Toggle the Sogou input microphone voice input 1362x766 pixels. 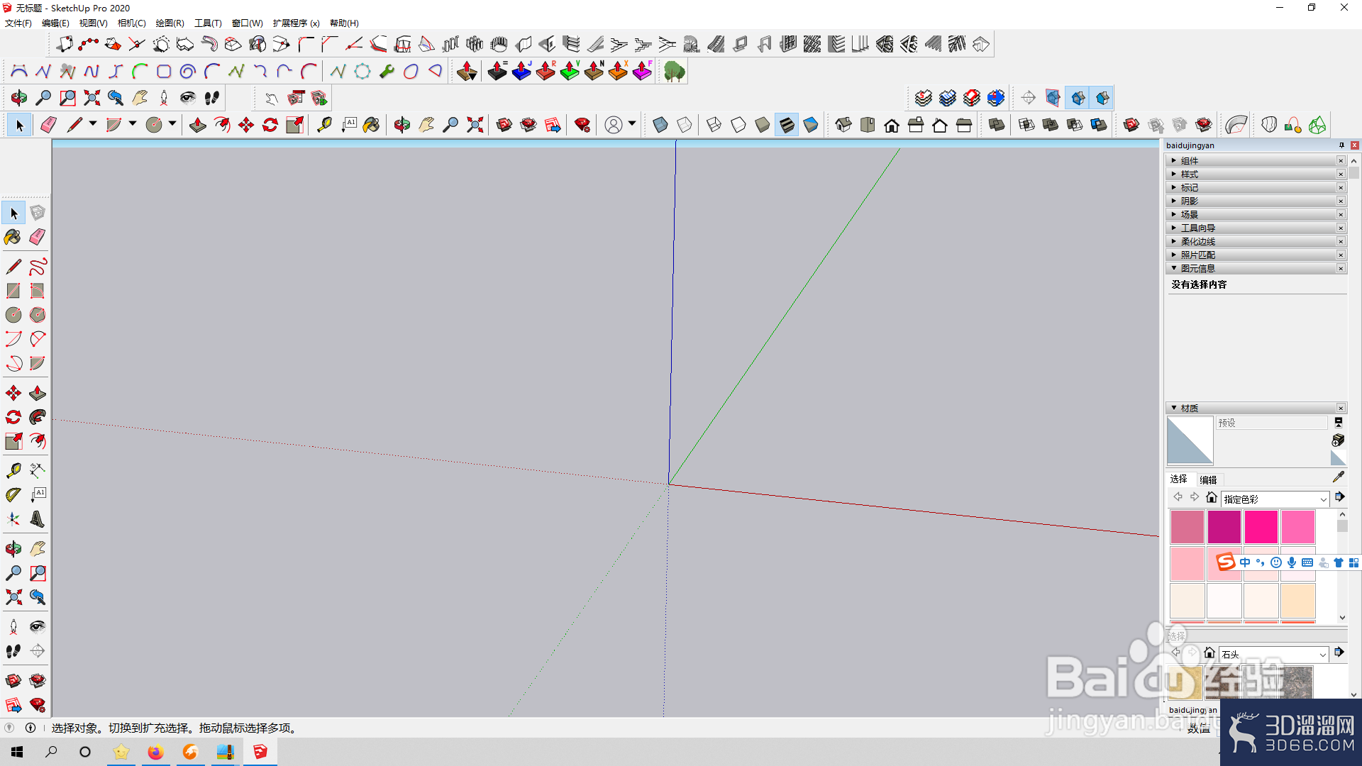click(x=1292, y=562)
